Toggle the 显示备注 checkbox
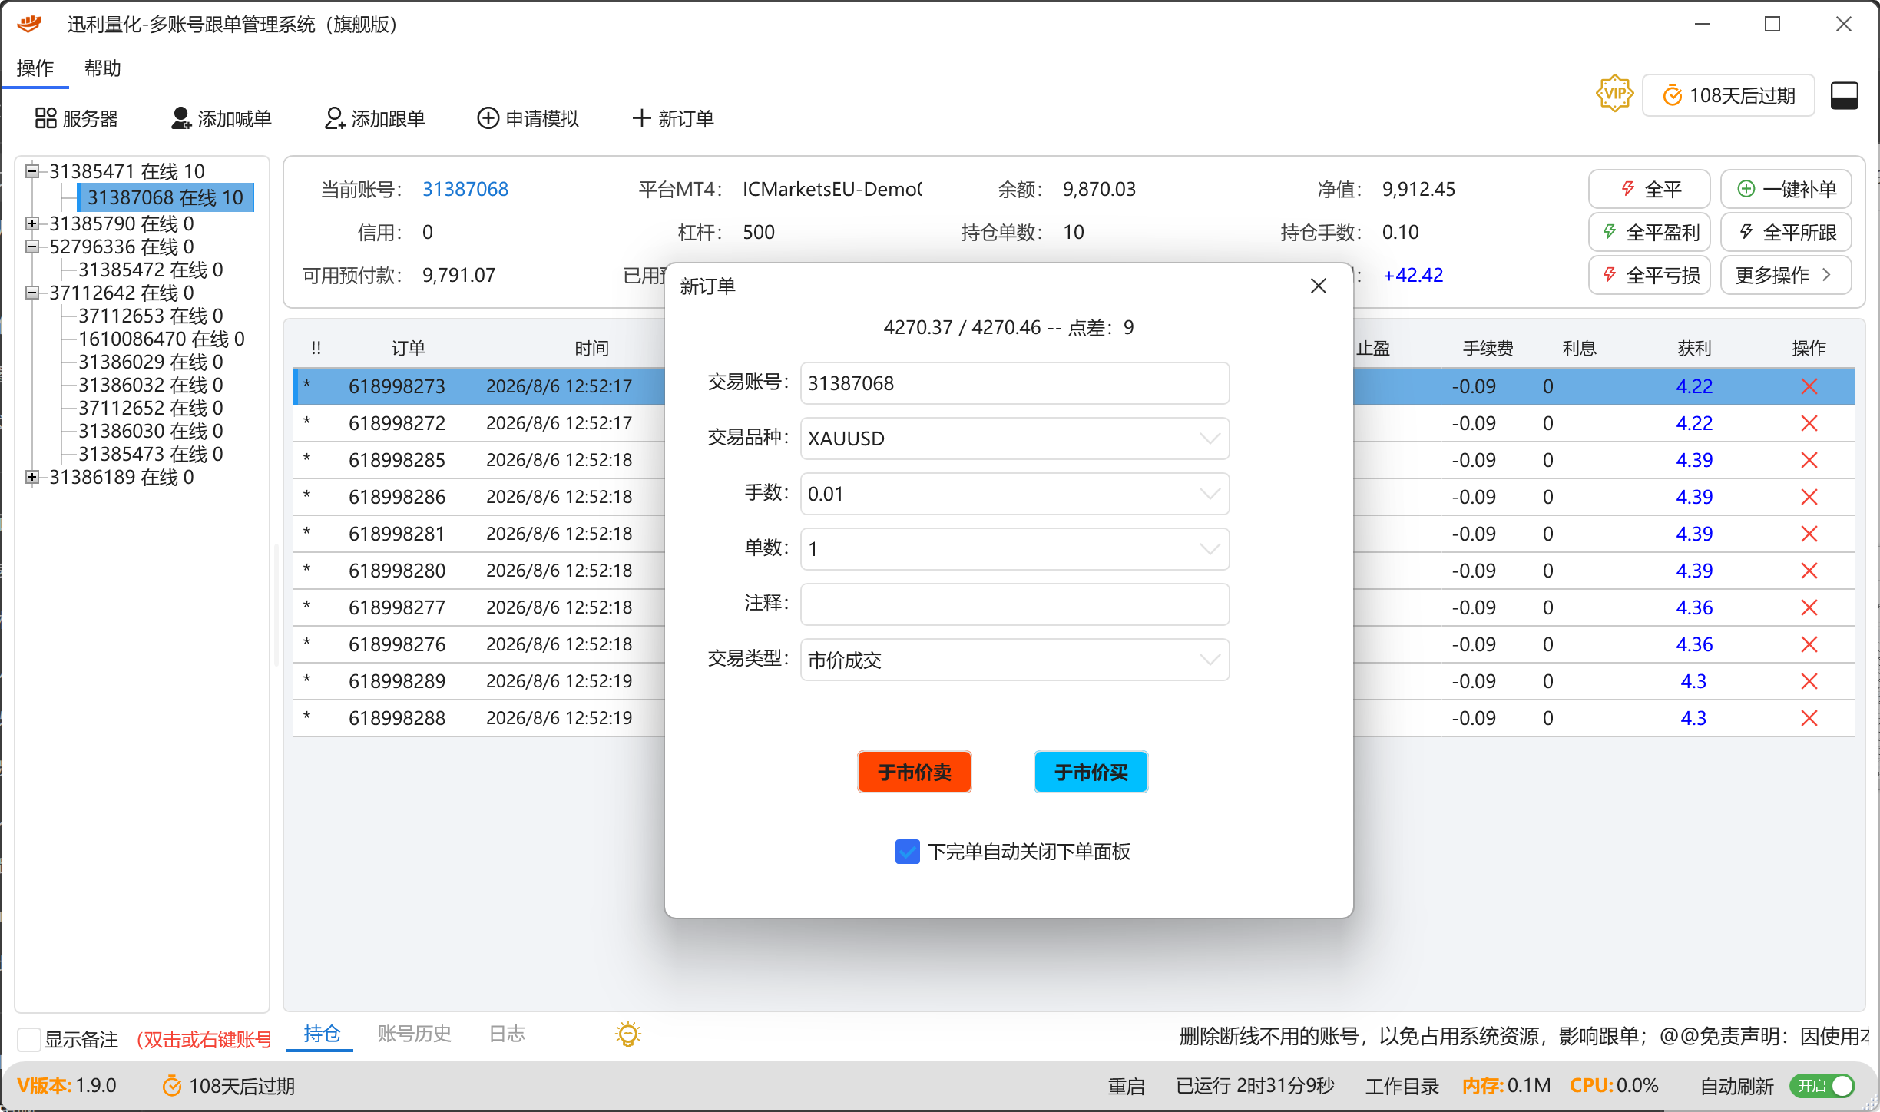This screenshot has height=1112, width=1880. 28,1039
